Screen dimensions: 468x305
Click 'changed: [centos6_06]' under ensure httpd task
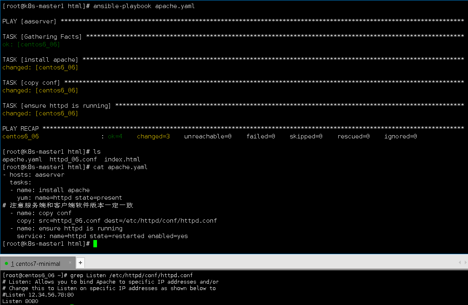(40, 113)
